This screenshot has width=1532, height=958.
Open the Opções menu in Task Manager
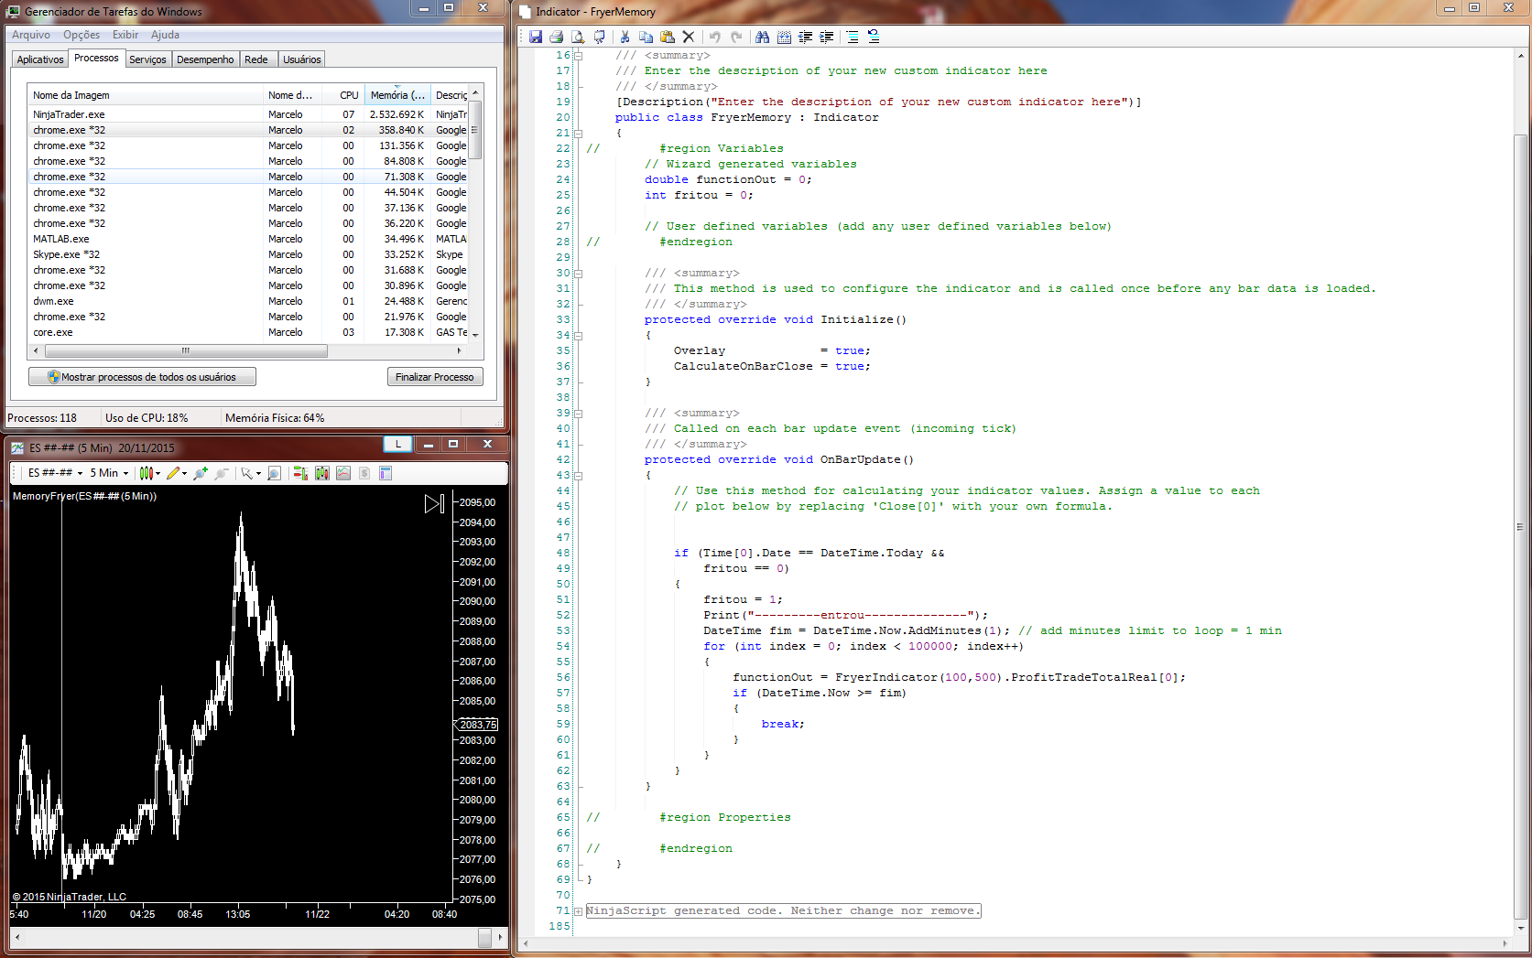(x=81, y=35)
